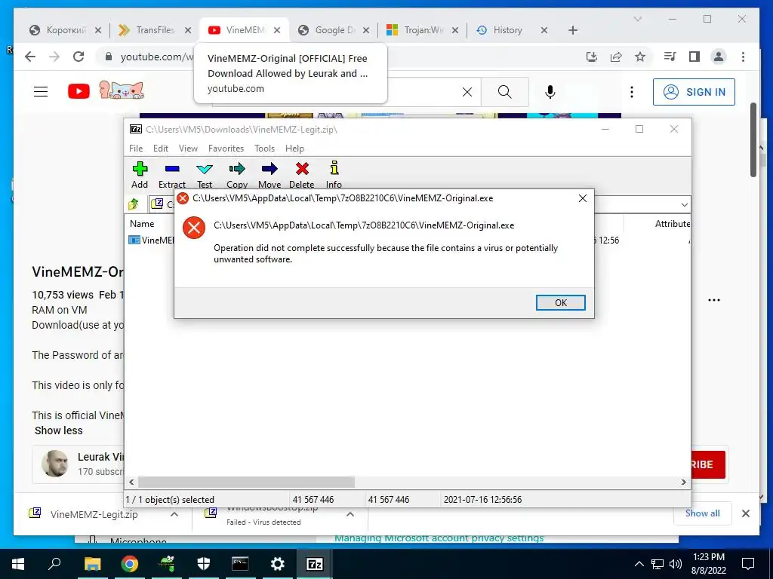
Task: Go back in Chrome browser
Action: tap(30, 57)
